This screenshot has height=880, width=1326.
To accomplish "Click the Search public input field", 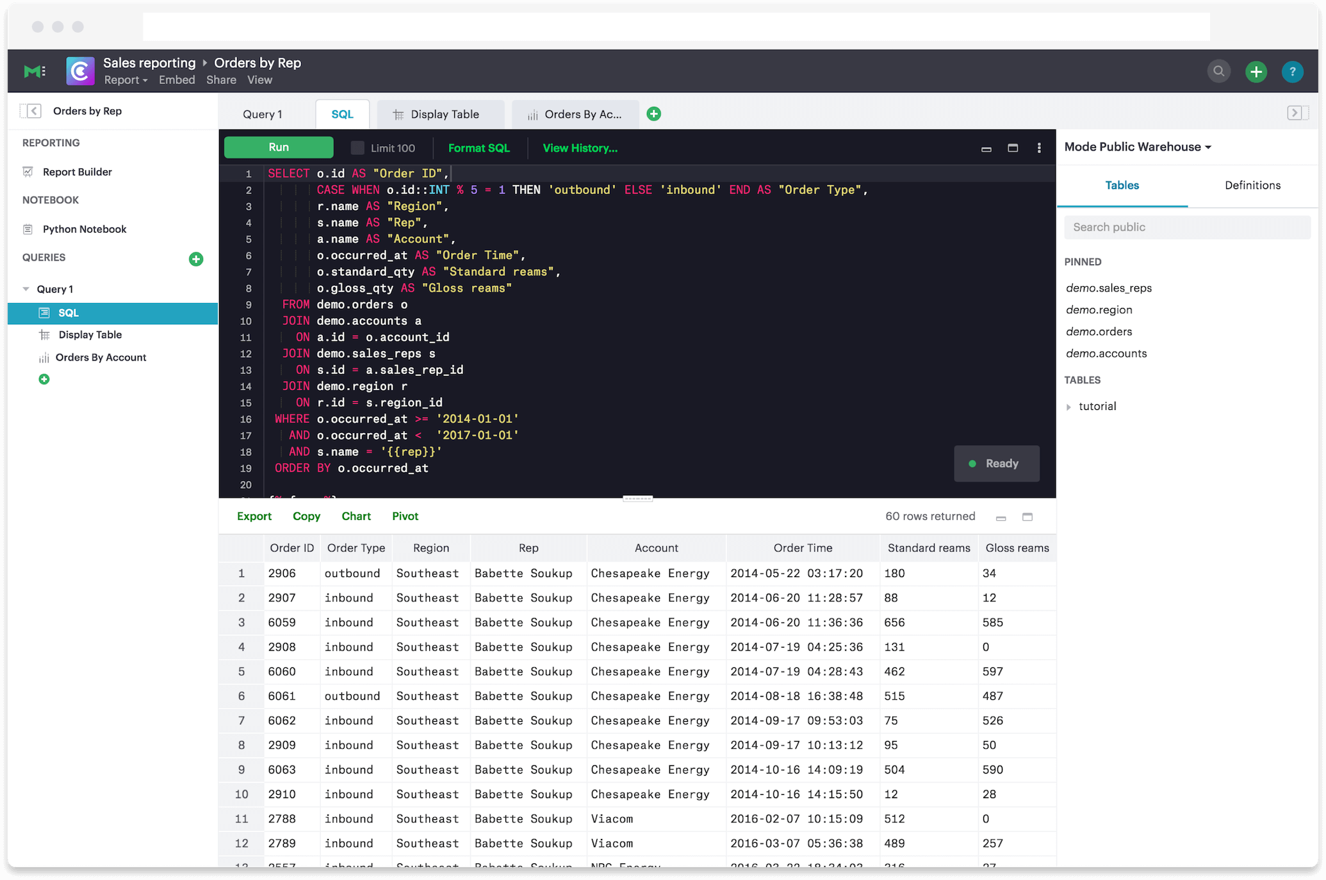I will click(x=1186, y=227).
